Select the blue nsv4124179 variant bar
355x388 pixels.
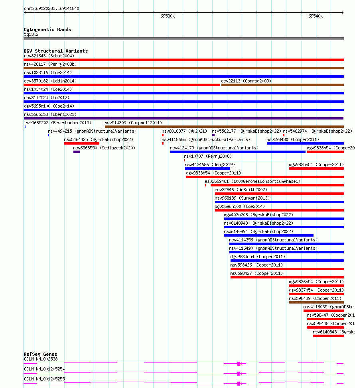(238, 152)
